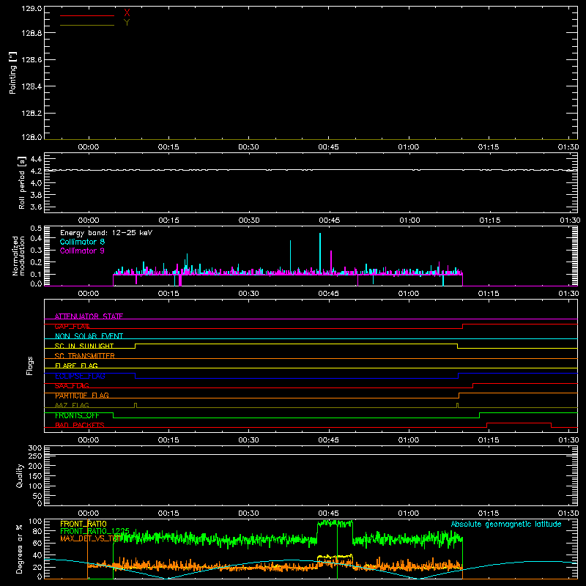Click the Collimator 8 legend text
Screen dimensions: 586x586
point(82,242)
